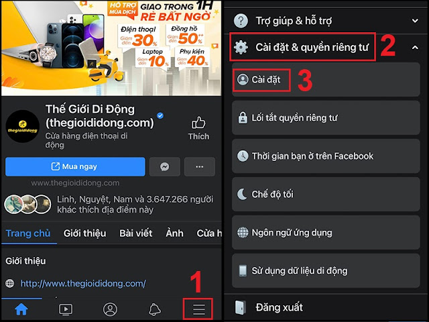The width and height of the screenshot is (429, 322).
Task: Switch to the partially visible Cửa hàng tab
Action: coord(209,233)
